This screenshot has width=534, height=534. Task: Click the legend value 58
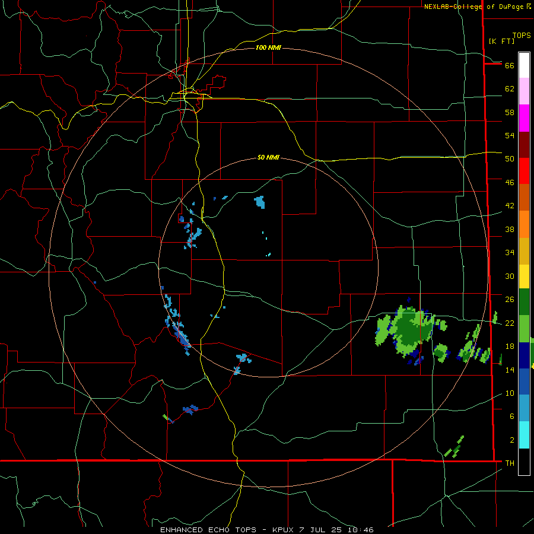tap(510, 112)
